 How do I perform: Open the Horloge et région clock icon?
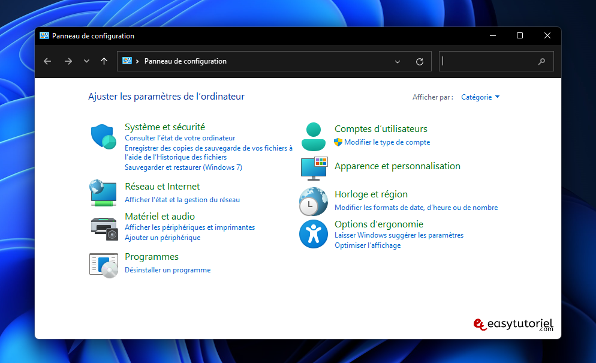313,202
